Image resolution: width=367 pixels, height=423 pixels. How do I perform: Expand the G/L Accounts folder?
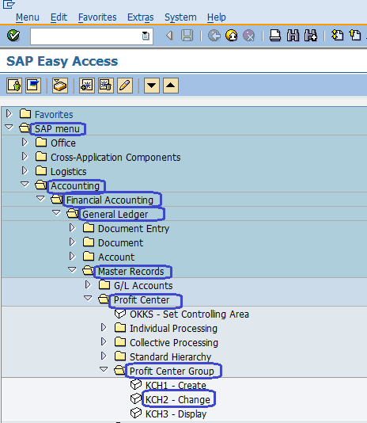coord(88,285)
